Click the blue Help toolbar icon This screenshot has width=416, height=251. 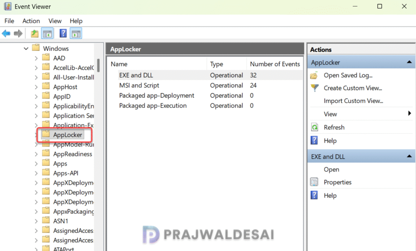click(63, 33)
